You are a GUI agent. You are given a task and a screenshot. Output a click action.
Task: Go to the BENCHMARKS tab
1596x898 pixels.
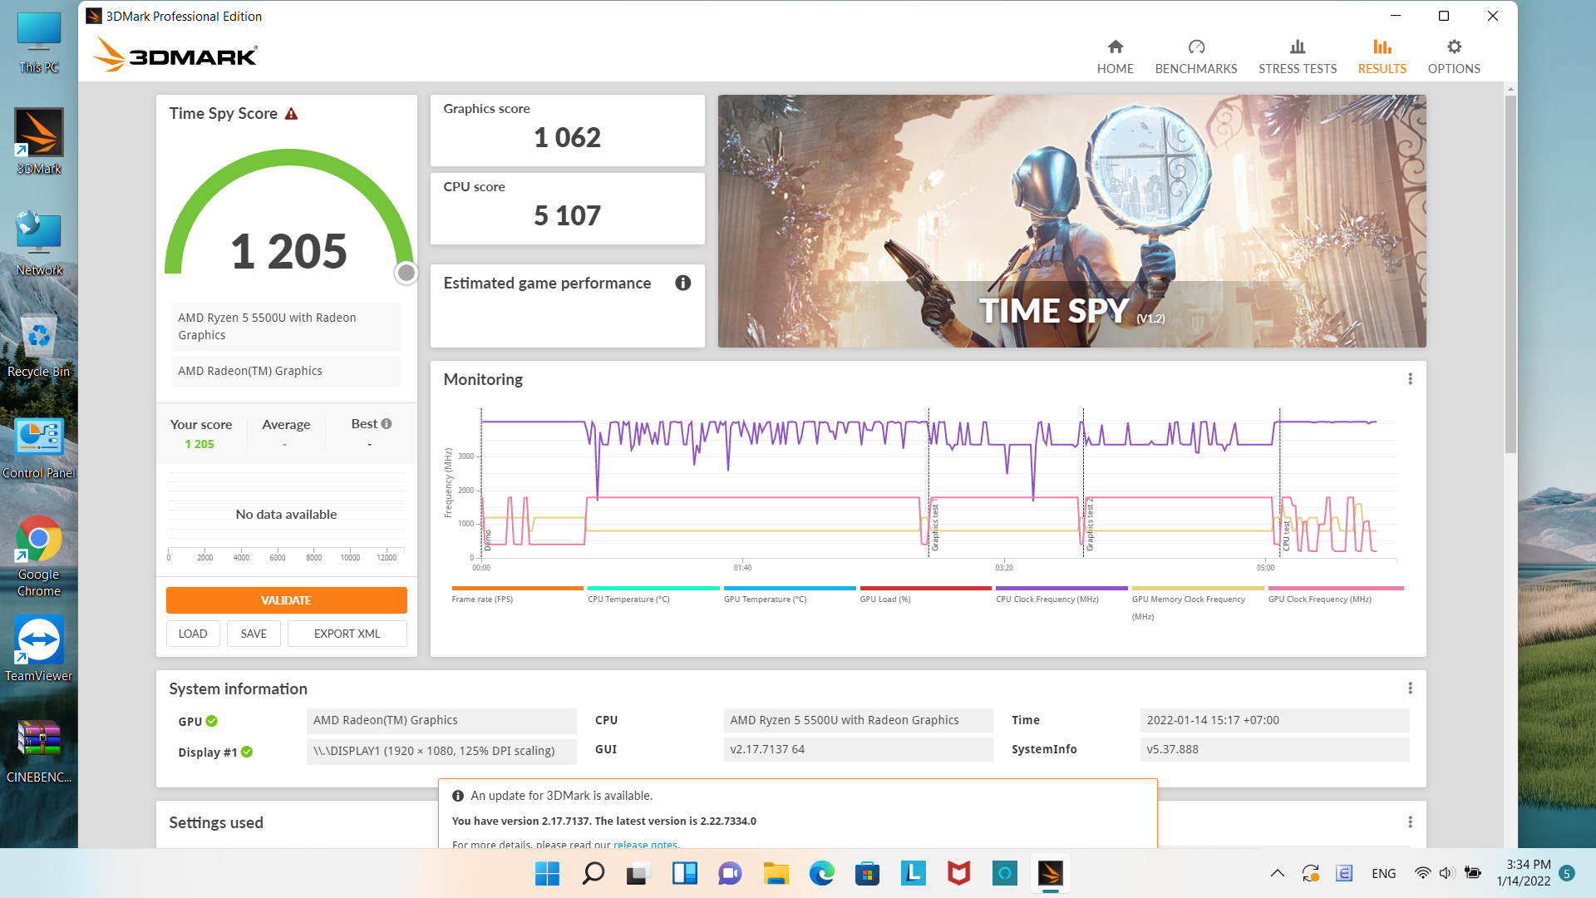(1195, 57)
